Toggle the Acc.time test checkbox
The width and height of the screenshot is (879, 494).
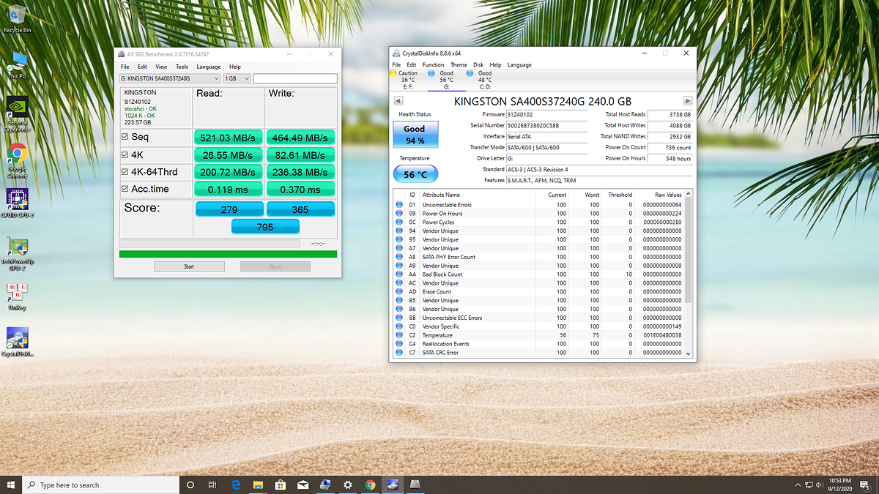(x=125, y=189)
